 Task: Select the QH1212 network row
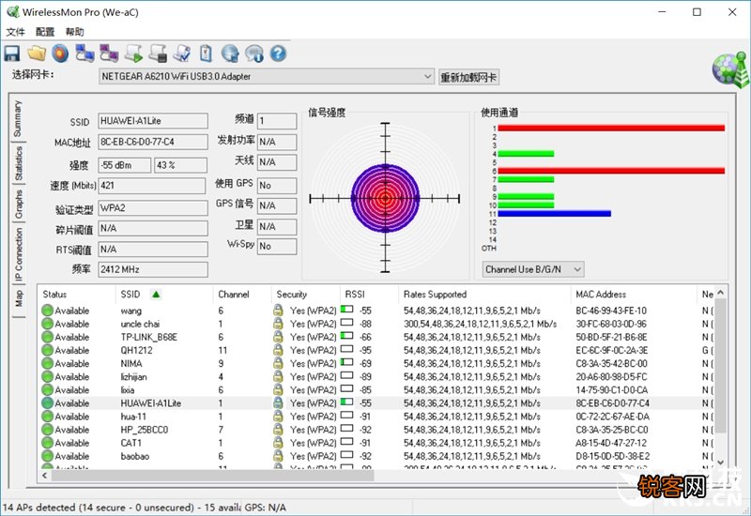[x=376, y=350]
